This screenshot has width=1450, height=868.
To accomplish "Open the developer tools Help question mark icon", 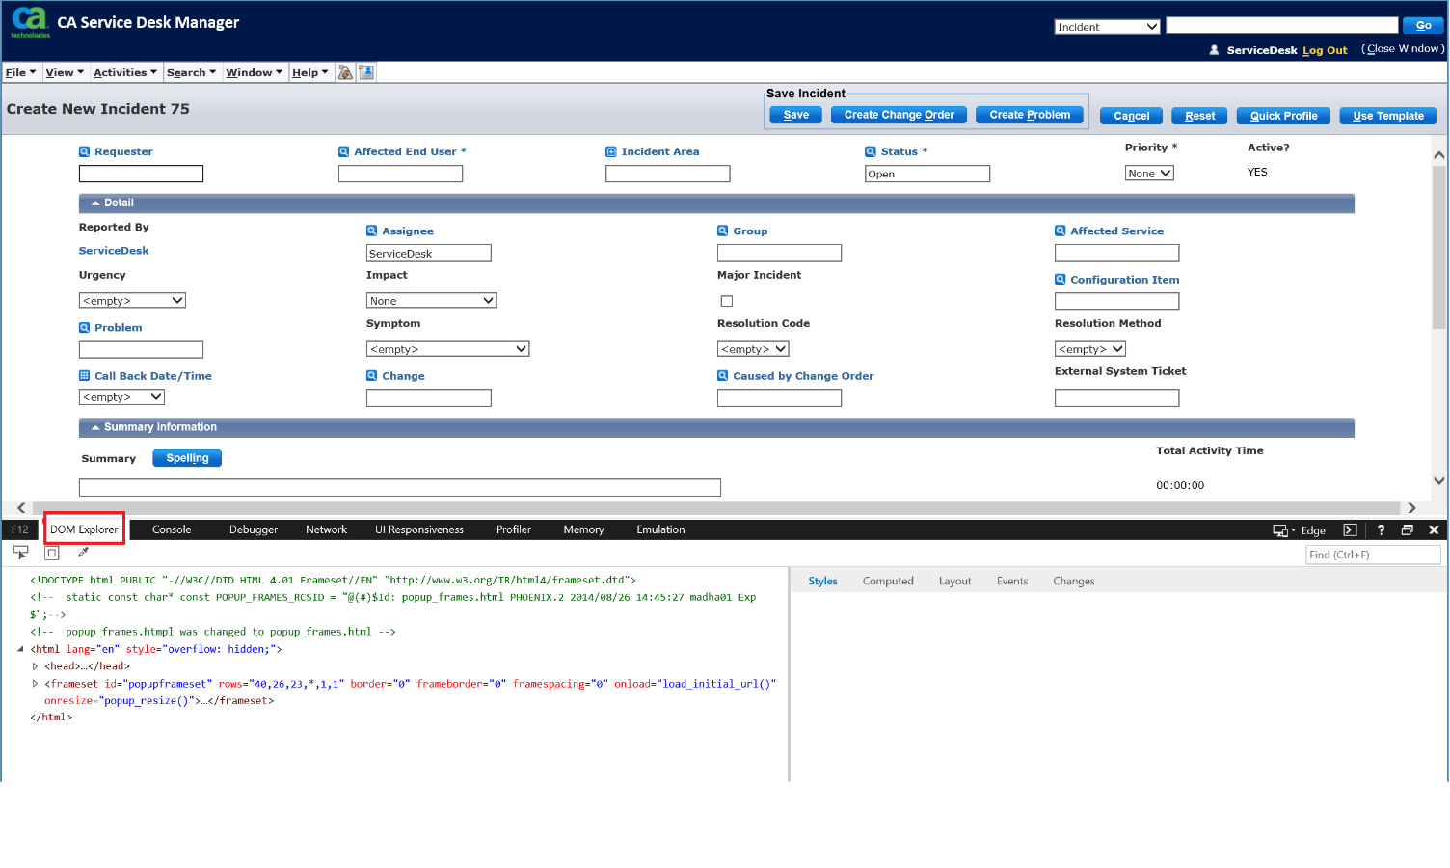I will (1381, 529).
